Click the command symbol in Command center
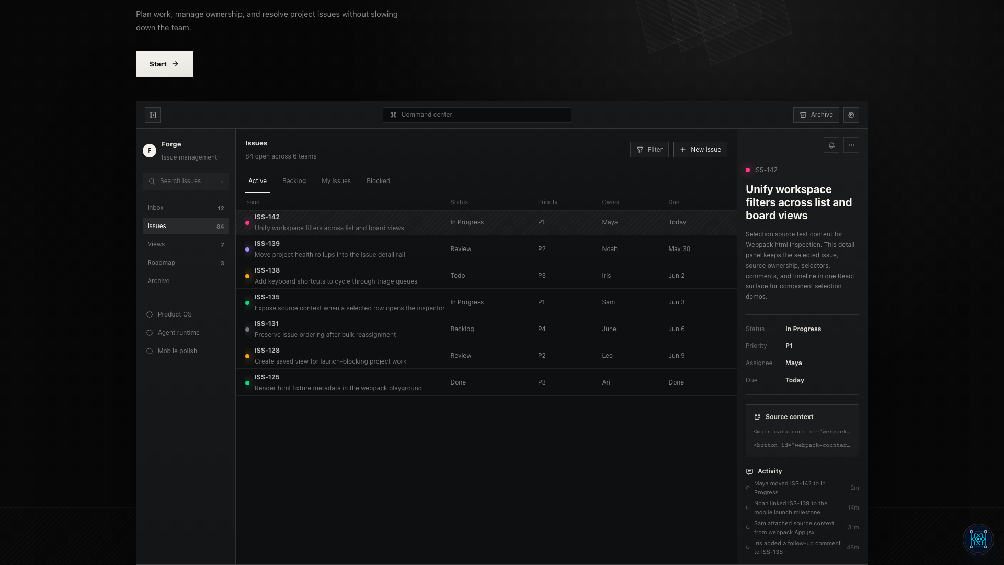The width and height of the screenshot is (1004, 565). pos(393,115)
